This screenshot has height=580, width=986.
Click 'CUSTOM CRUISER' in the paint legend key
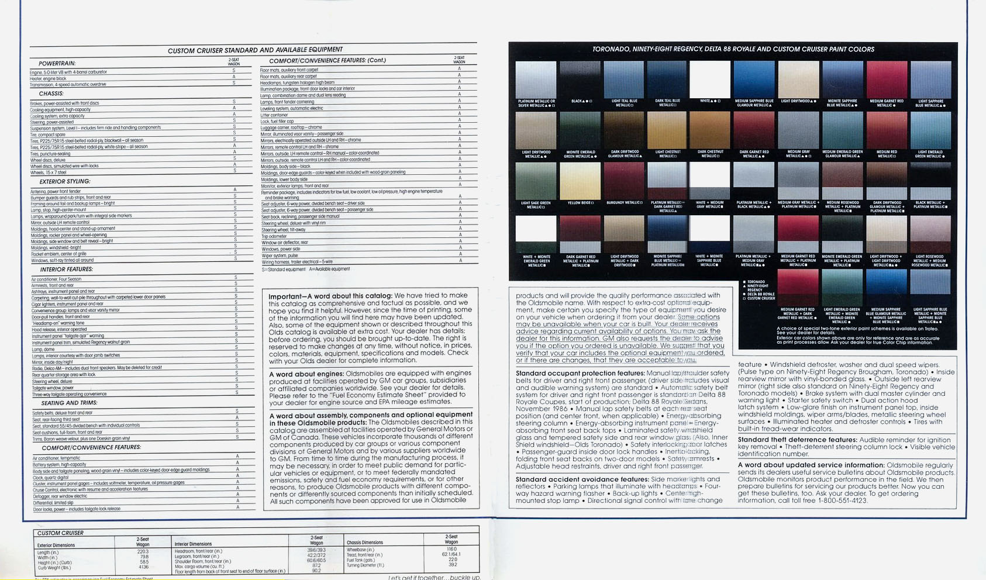(759, 298)
